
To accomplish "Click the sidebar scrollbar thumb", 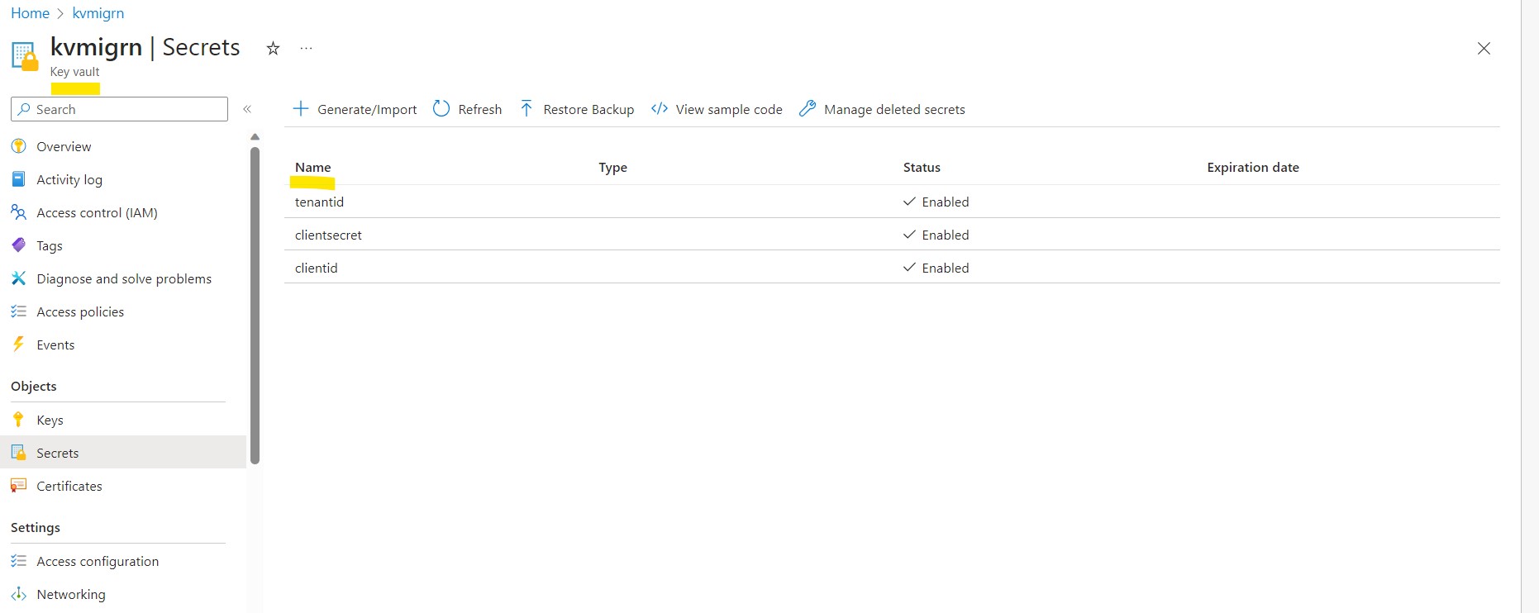I will click(255, 306).
